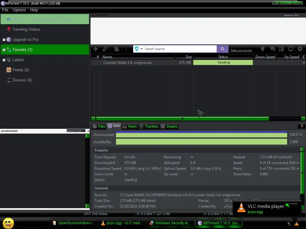Viewport: 306px width, 229px height.
Task: Sort torrents by Status column header
Action: [223, 57]
